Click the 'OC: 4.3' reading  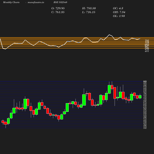[118, 8]
